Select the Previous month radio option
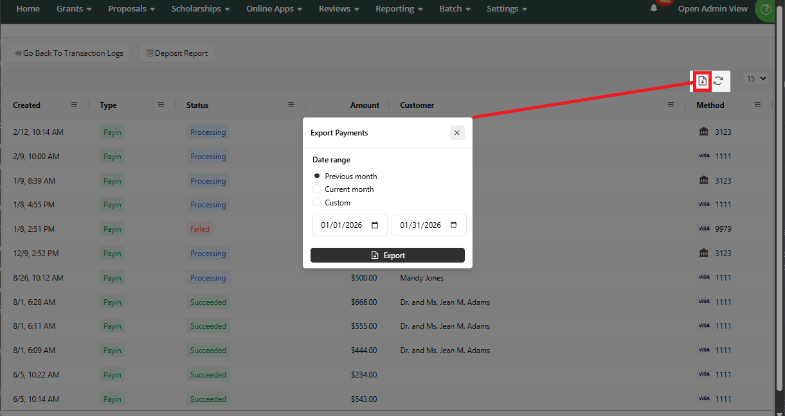785x416 pixels. pos(316,176)
